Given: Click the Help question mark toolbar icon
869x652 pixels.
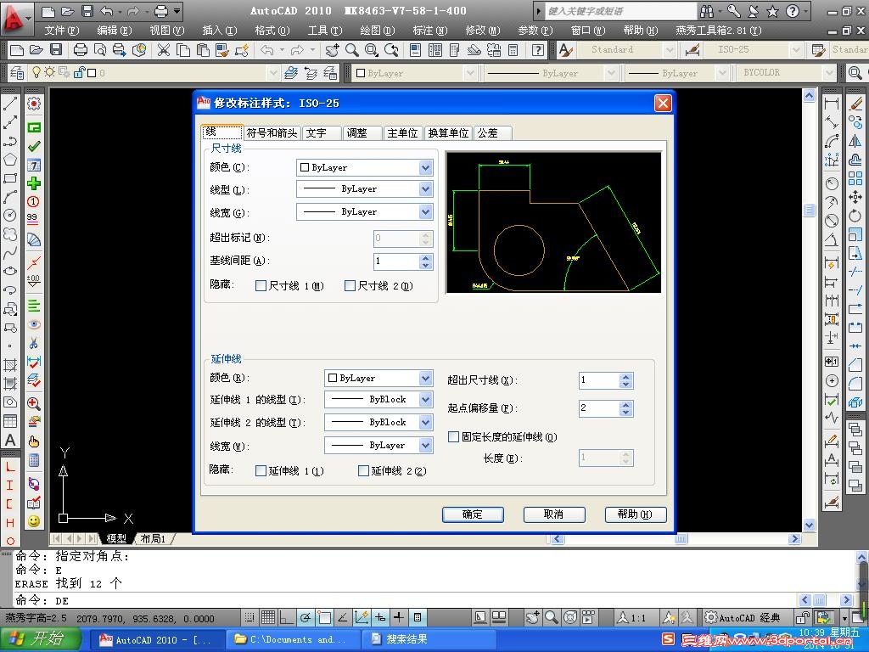Looking at the screenshot, I should 537,50.
